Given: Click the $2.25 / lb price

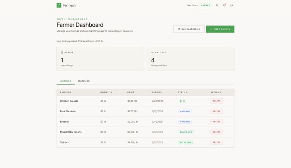Looking at the screenshot, I should (133, 122).
